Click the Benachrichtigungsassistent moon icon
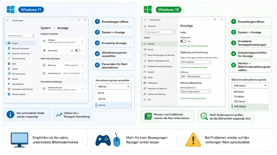277x155 pixels. 145,61
